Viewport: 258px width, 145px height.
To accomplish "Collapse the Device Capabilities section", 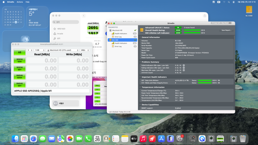I will point(140,105).
